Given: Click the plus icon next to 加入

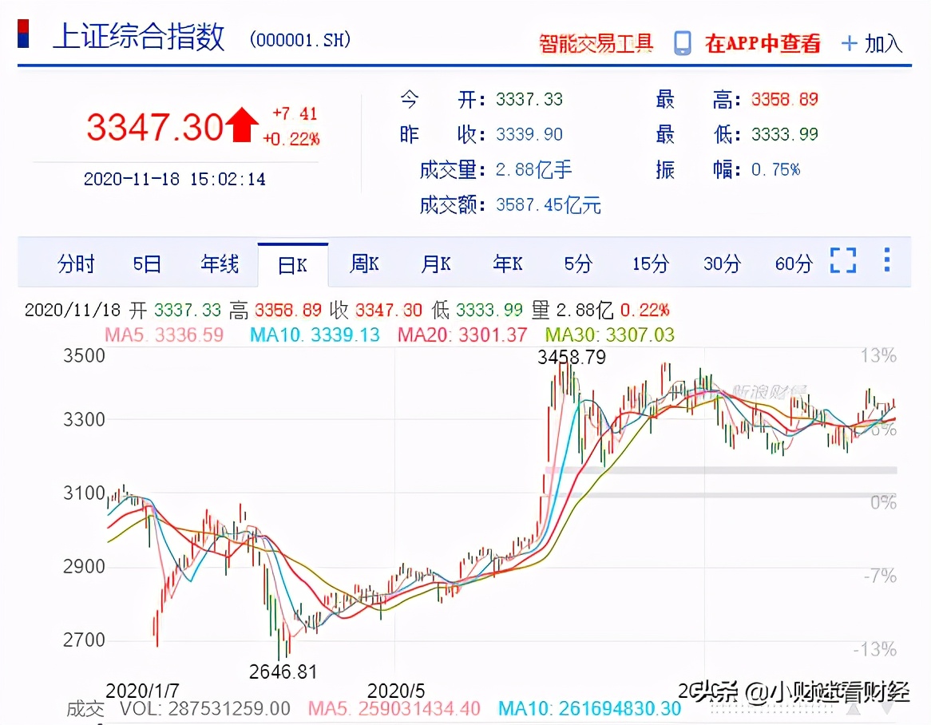Looking at the screenshot, I should pyautogui.click(x=849, y=42).
